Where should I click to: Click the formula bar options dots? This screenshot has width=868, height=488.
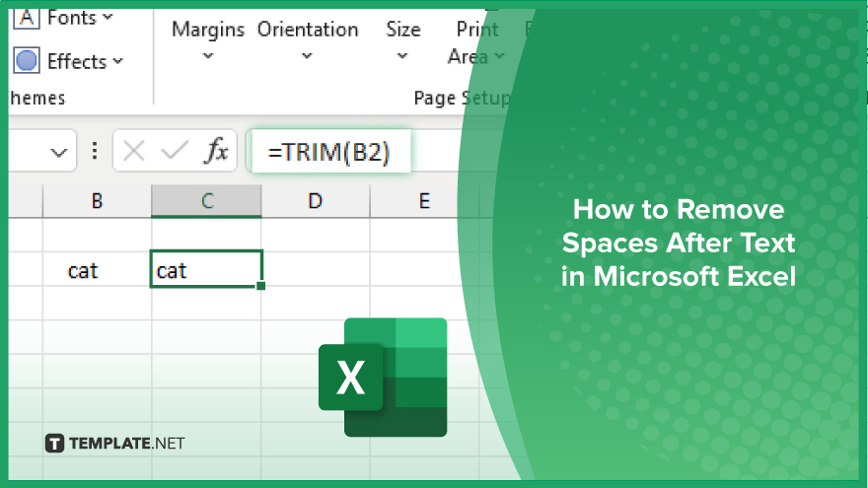click(x=96, y=151)
